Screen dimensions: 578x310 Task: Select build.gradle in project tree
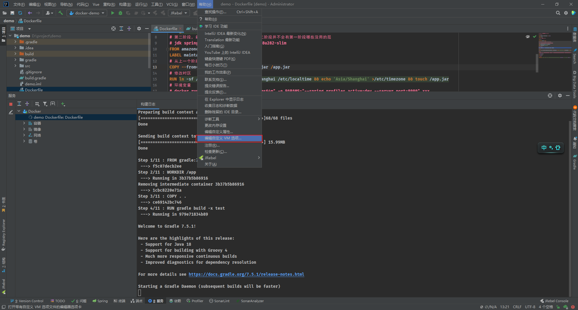pos(35,78)
